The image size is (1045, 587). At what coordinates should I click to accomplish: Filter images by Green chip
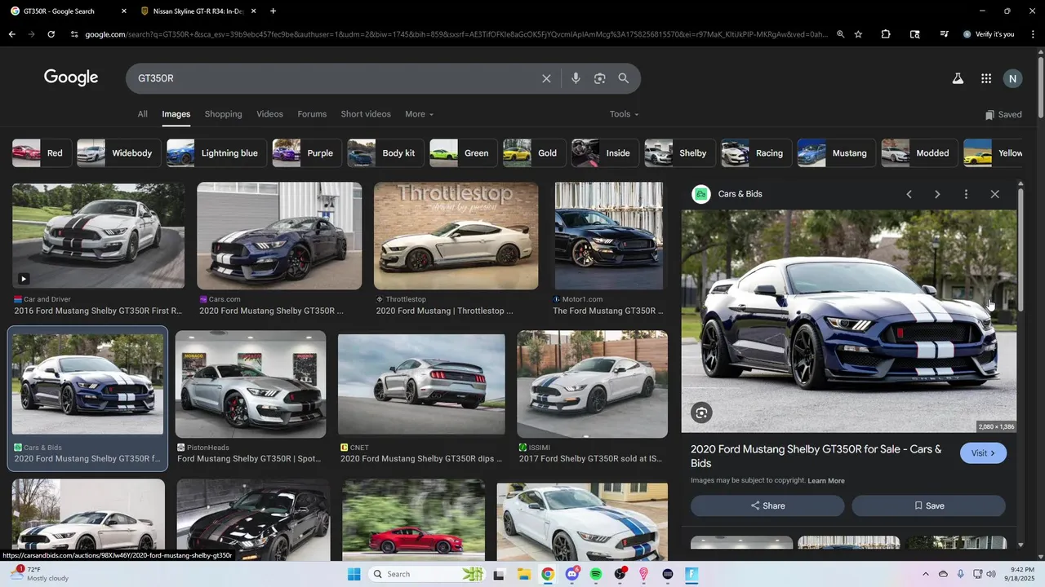click(x=463, y=153)
